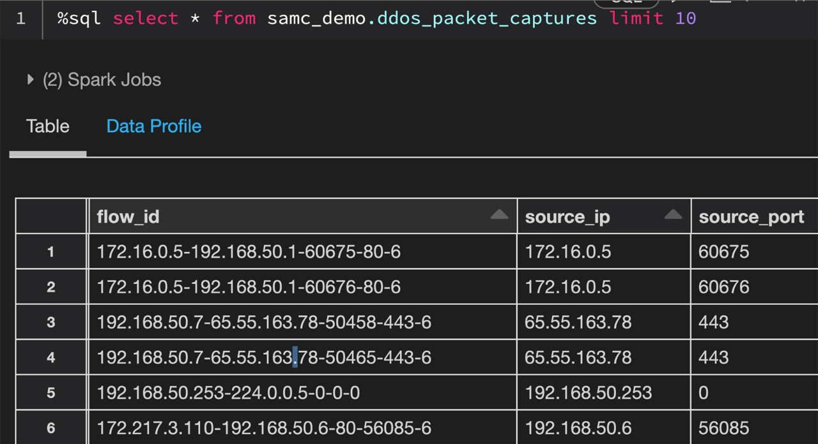
Task: Switch to the Data Profile tab
Action: click(153, 126)
